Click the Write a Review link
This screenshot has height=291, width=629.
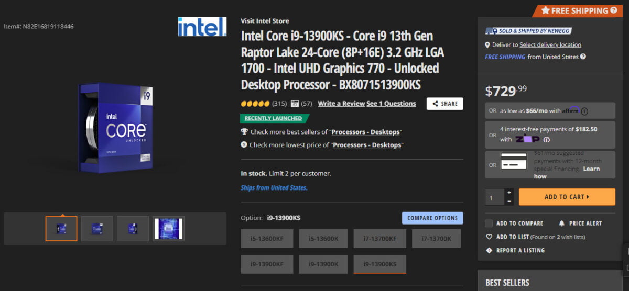pos(341,104)
